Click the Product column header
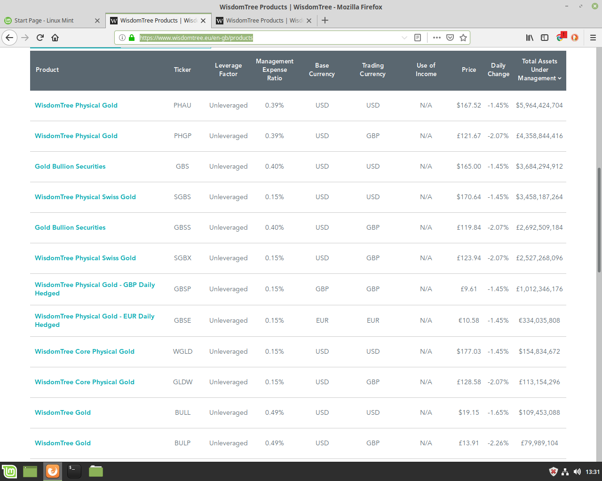The image size is (602, 481). point(47,70)
